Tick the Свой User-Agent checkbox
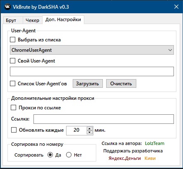This screenshot has width=183, height=169. click(x=13, y=61)
